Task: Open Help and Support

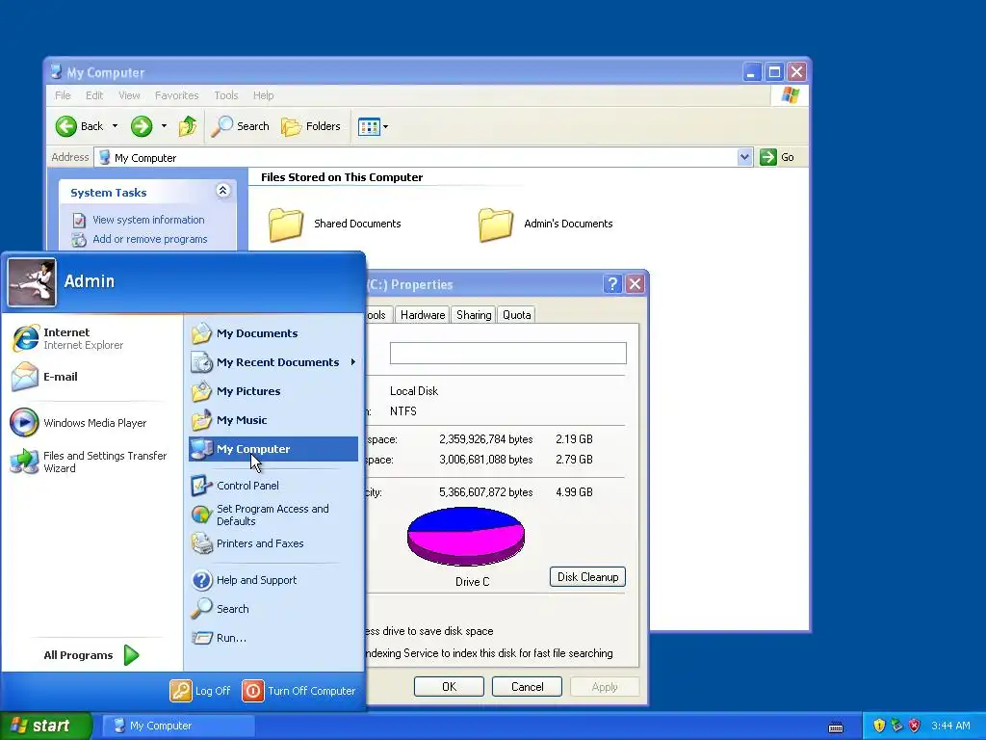Action: coord(273,580)
